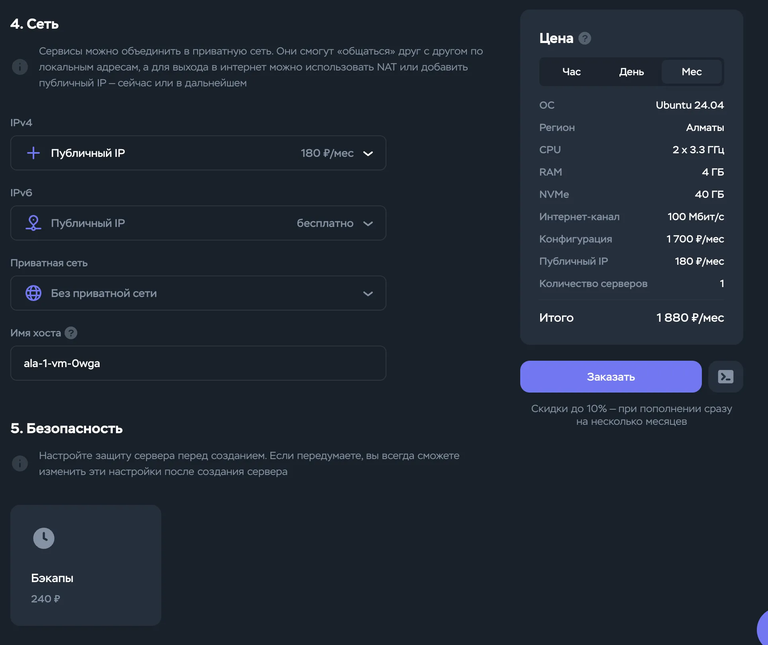This screenshot has width=768, height=645.
Task: Select the Мес price period tab
Action: tap(692, 72)
